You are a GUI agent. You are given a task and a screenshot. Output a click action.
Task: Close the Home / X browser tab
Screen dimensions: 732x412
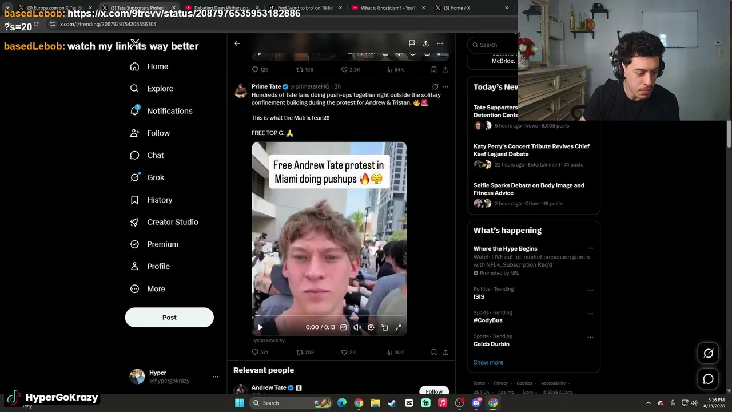507,8
